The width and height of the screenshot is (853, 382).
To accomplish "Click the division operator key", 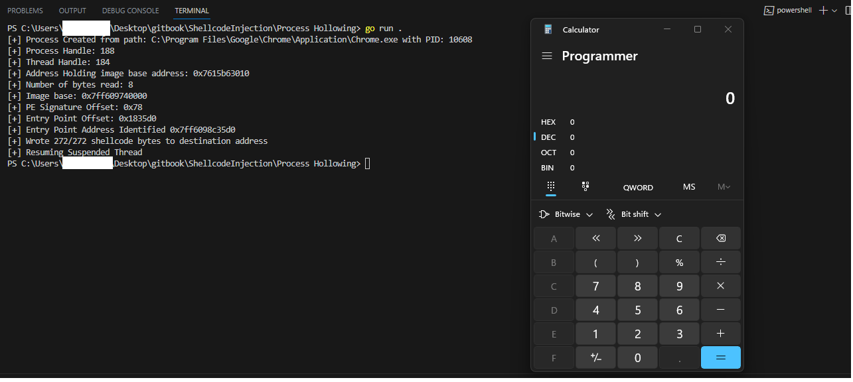I will 720,262.
